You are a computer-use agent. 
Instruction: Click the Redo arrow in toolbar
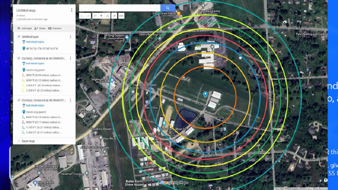click(x=88, y=16)
